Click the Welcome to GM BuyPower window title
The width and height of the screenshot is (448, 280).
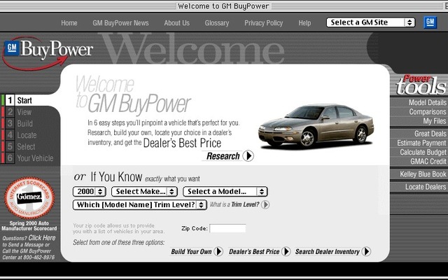(223, 6)
